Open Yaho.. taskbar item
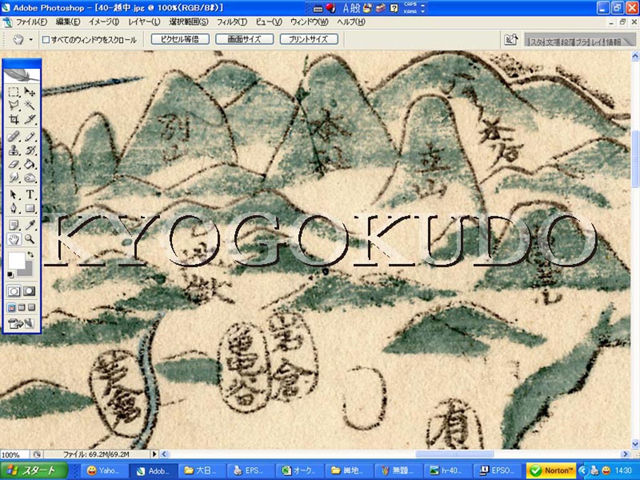This screenshot has width=640, height=480. coord(104,471)
